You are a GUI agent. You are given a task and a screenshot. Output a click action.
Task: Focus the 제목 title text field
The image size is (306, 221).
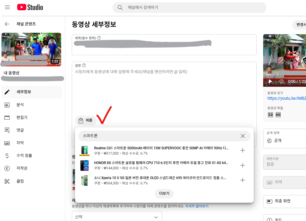click(x=164, y=45)
